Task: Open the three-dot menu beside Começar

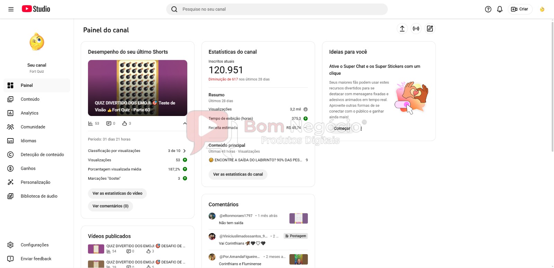Action: [361, 128]
